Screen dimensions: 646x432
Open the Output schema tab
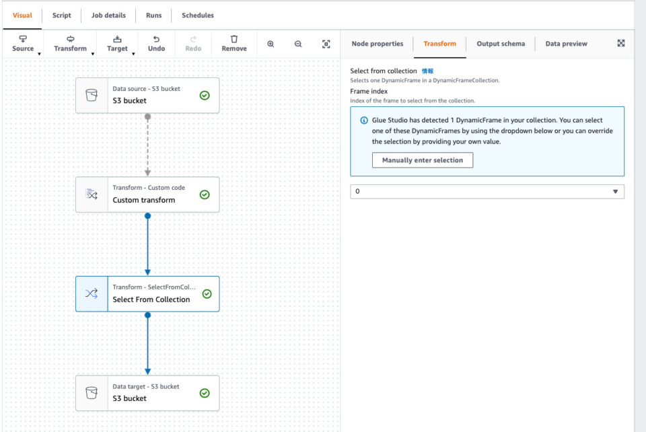501,43
